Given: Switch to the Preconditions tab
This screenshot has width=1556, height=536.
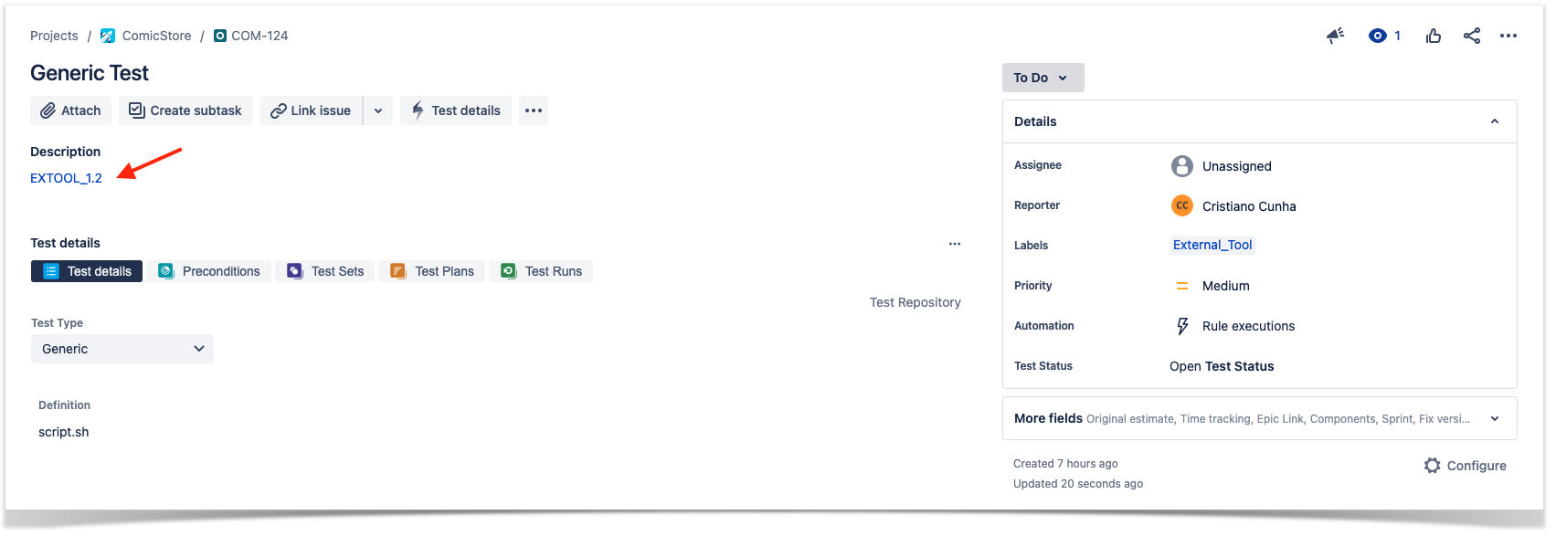Looking at the screenshot, I should click(210, 271).
